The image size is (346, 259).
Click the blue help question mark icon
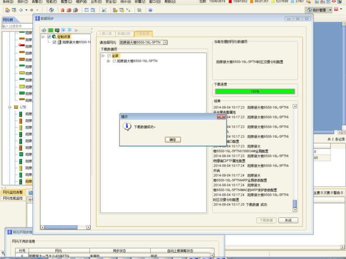click(150, 9)
